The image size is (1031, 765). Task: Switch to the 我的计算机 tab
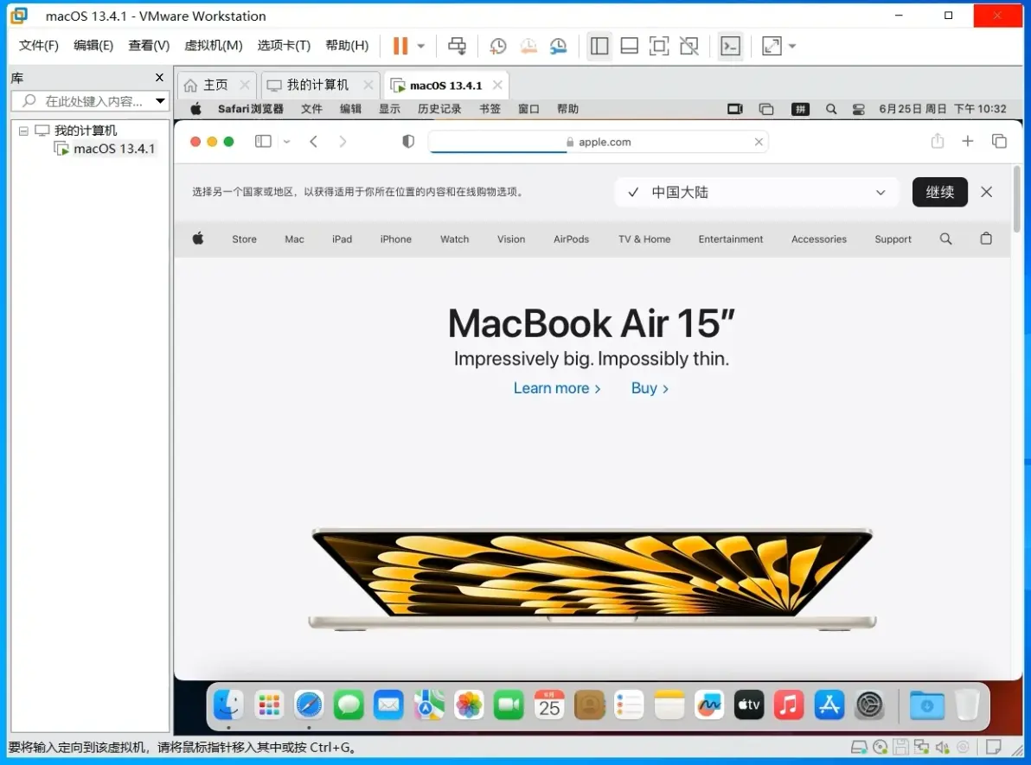point(317,85)
